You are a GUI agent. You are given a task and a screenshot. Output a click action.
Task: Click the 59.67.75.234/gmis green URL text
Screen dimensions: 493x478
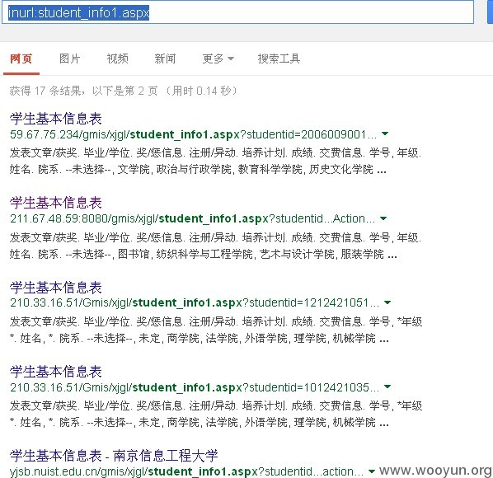point(193,134)
